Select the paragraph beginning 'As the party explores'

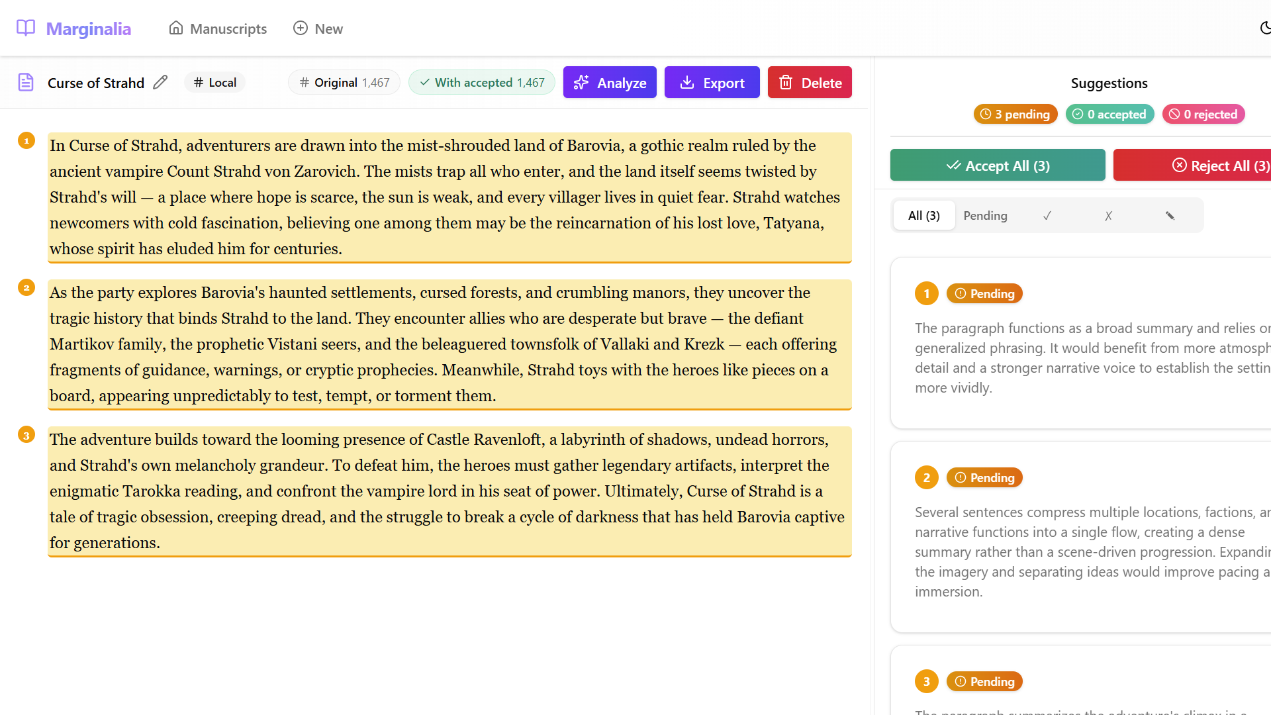(x=449, y=344)
